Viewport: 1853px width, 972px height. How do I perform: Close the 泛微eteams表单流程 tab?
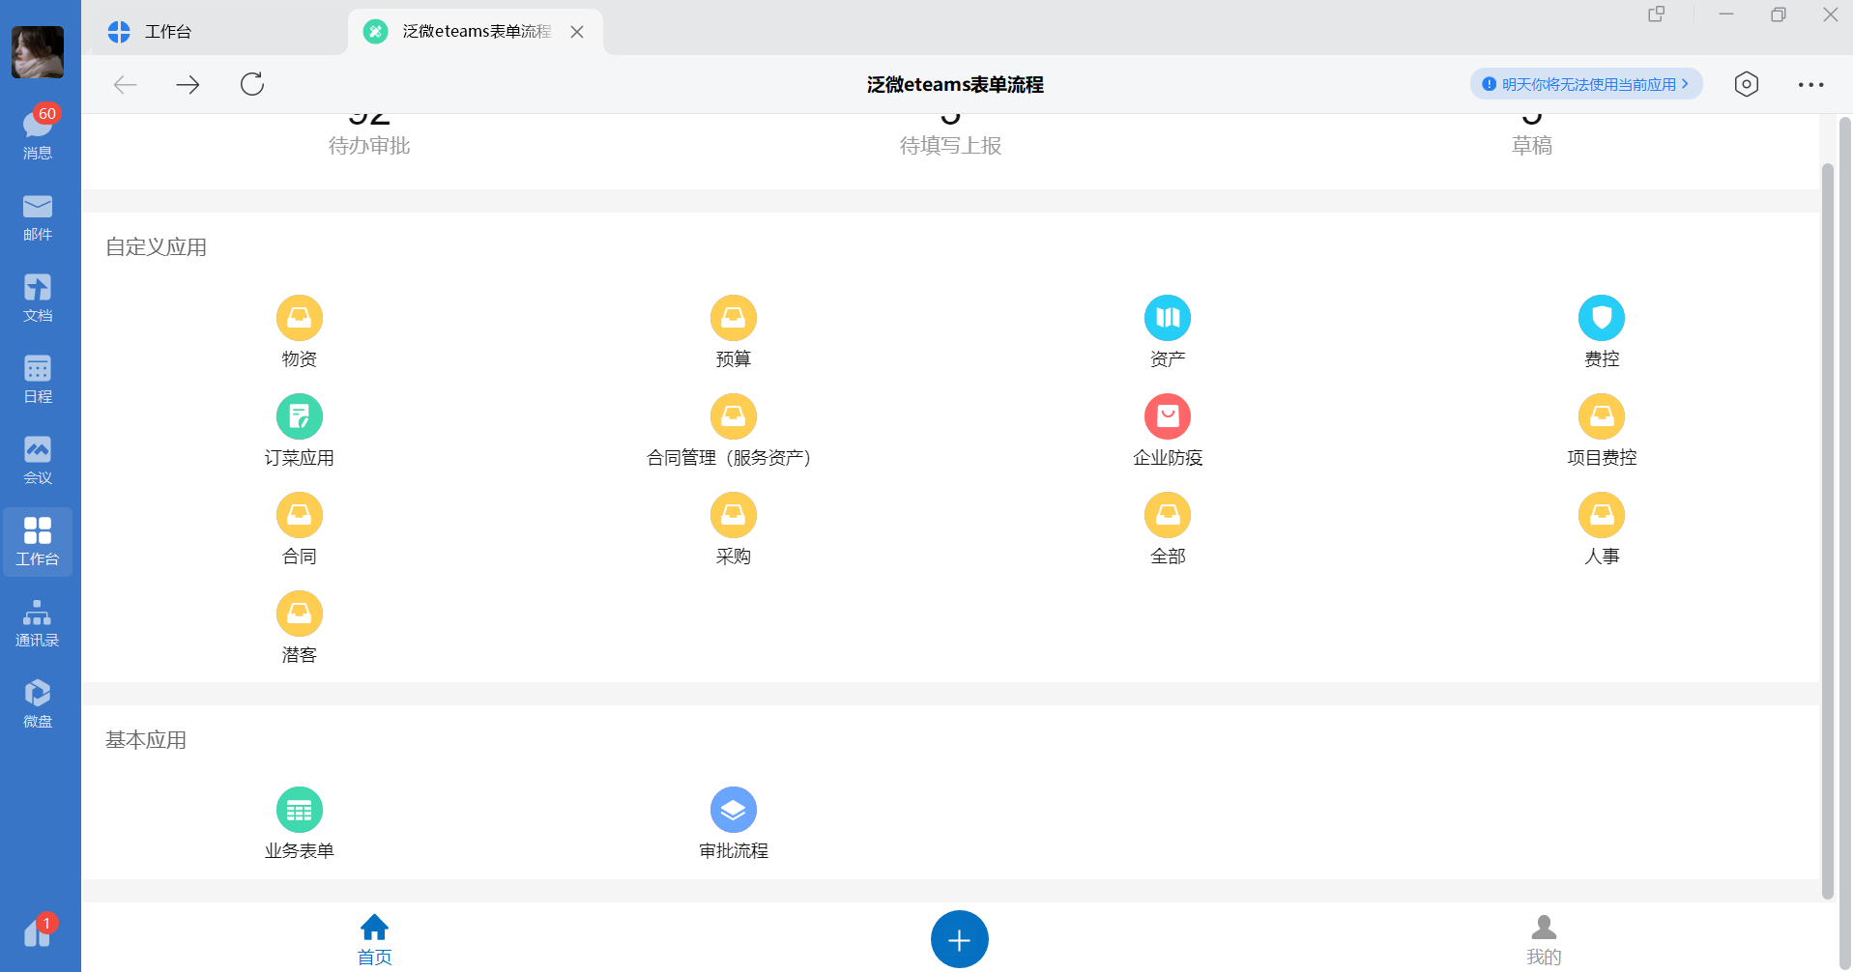pos(577,31)
